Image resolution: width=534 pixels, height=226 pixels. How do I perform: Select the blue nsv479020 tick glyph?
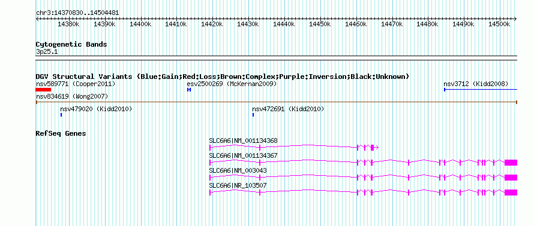[x=61, y=115]
